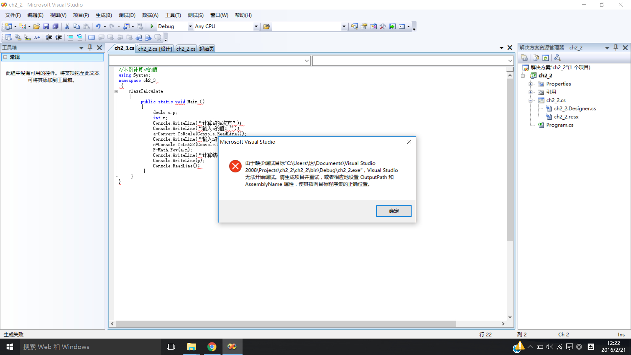
Task: Select Program.cs in Solution Explorer
Action: pos(559,125)
